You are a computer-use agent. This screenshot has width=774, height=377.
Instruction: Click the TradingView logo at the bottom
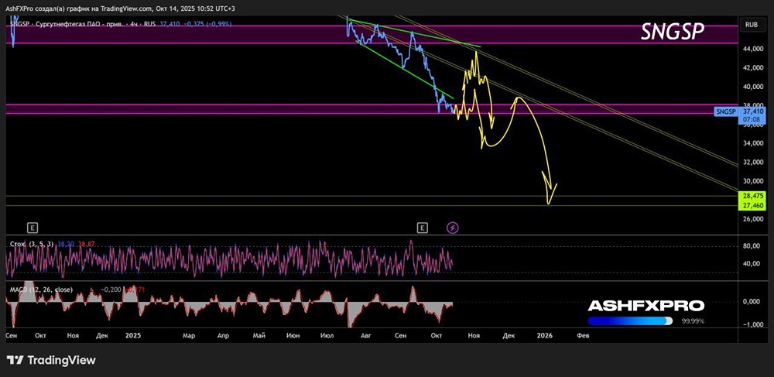pos(51,360)
